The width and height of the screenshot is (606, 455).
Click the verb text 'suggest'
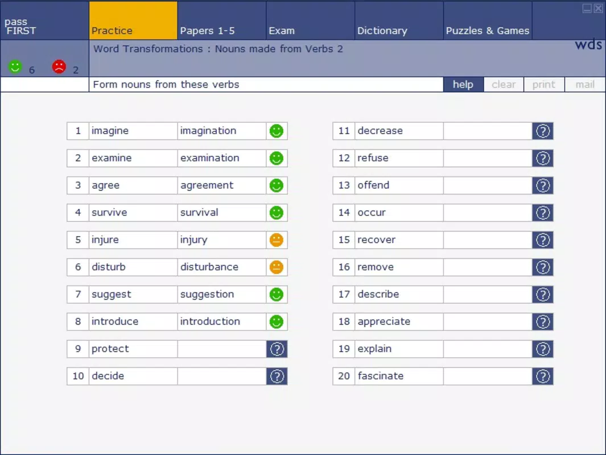112,295
